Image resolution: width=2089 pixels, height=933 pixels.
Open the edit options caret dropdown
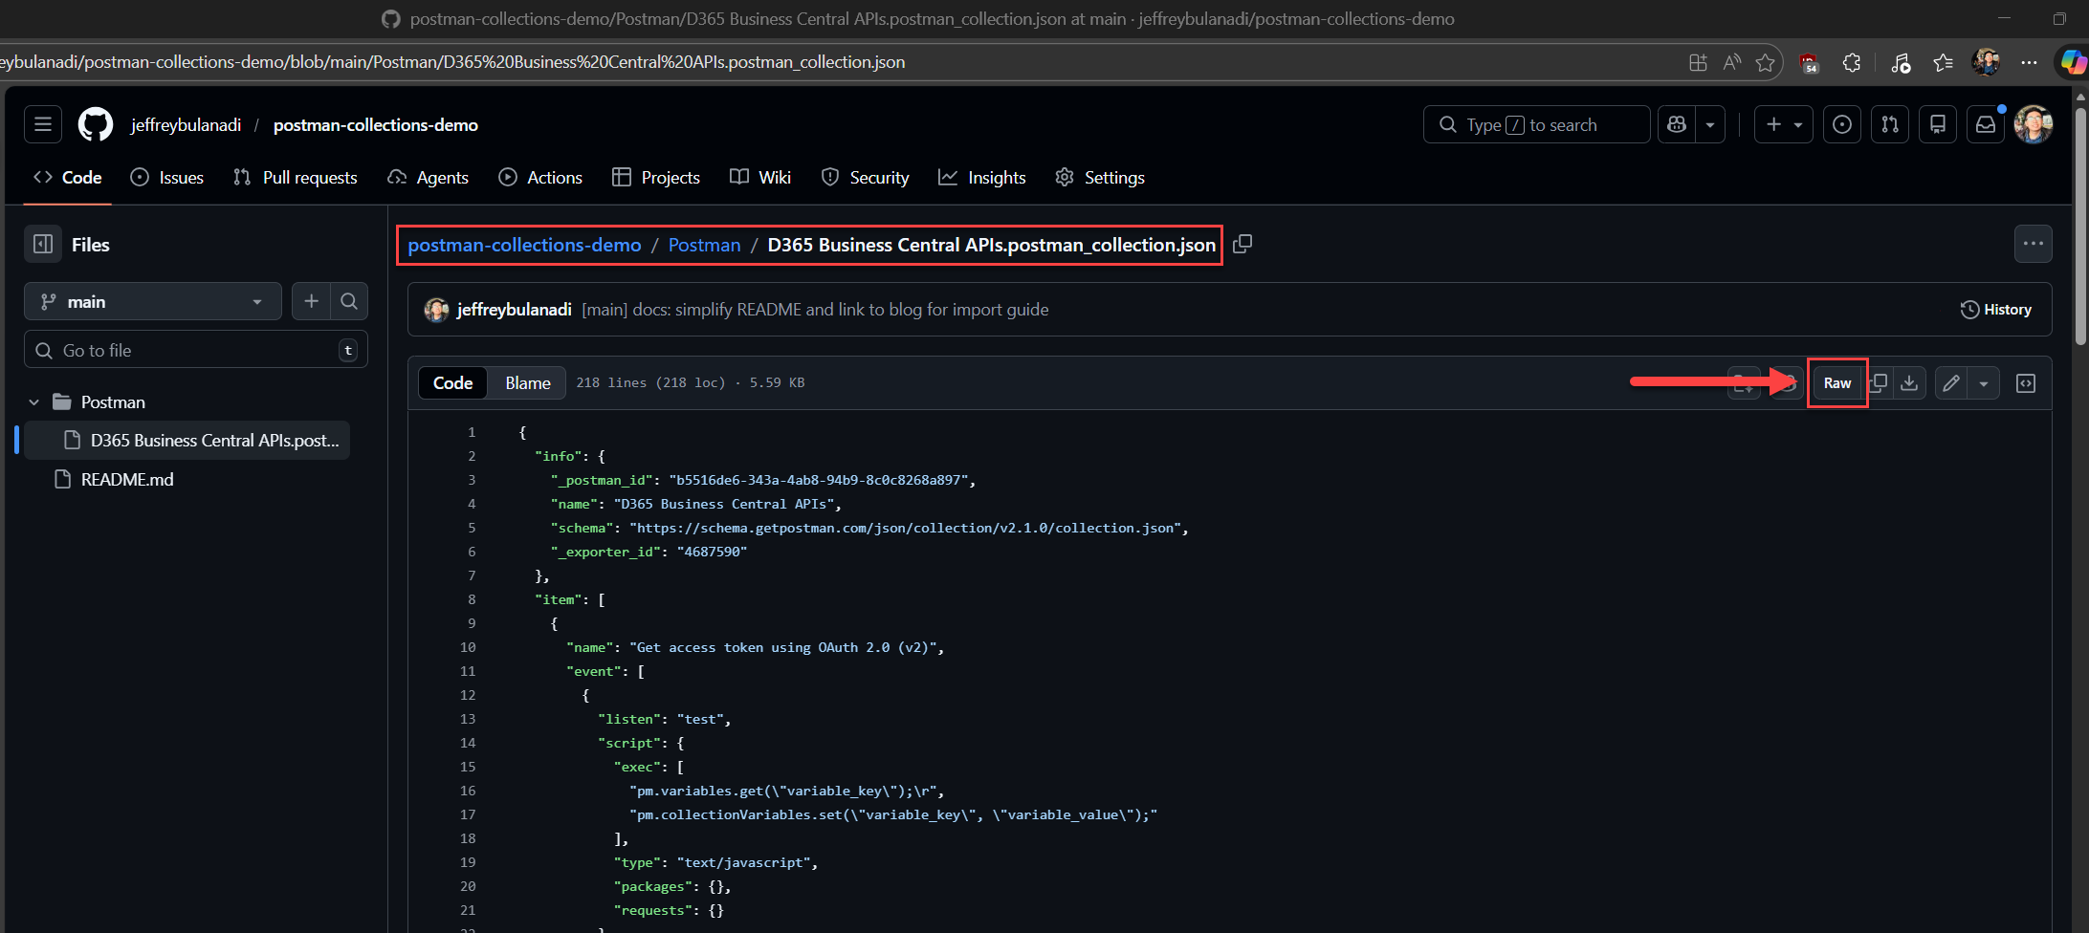[x=1984, y=382]
